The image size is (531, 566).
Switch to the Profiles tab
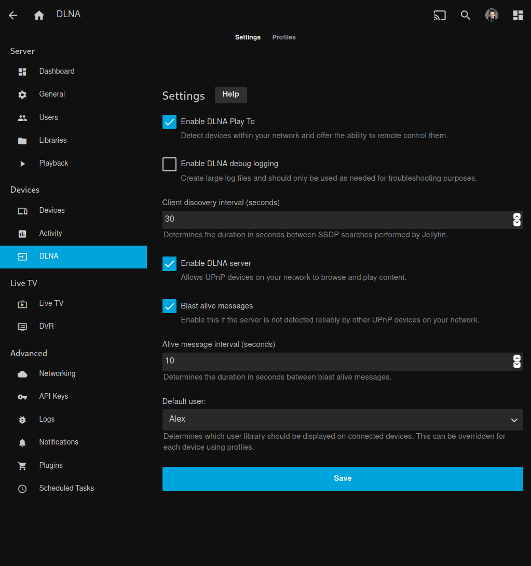[283, 37]
